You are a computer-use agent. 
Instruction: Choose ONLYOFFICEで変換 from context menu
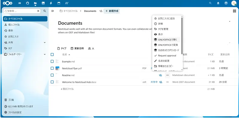(167, 45)
